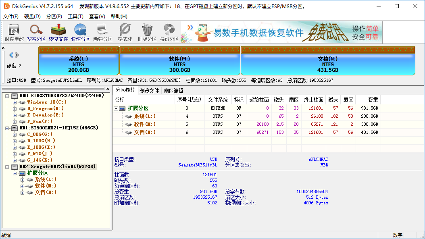Click the 卷标 column header
Screen dimensions: 425x239
(144, 100)
